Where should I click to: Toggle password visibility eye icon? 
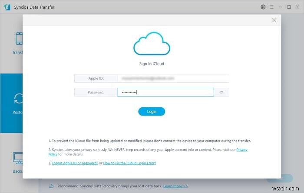pyautogui.click(x=221, y=92)
